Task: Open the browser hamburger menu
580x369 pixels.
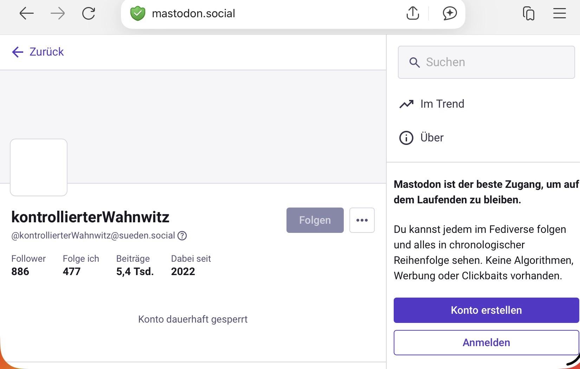Action: click(559, 13)
